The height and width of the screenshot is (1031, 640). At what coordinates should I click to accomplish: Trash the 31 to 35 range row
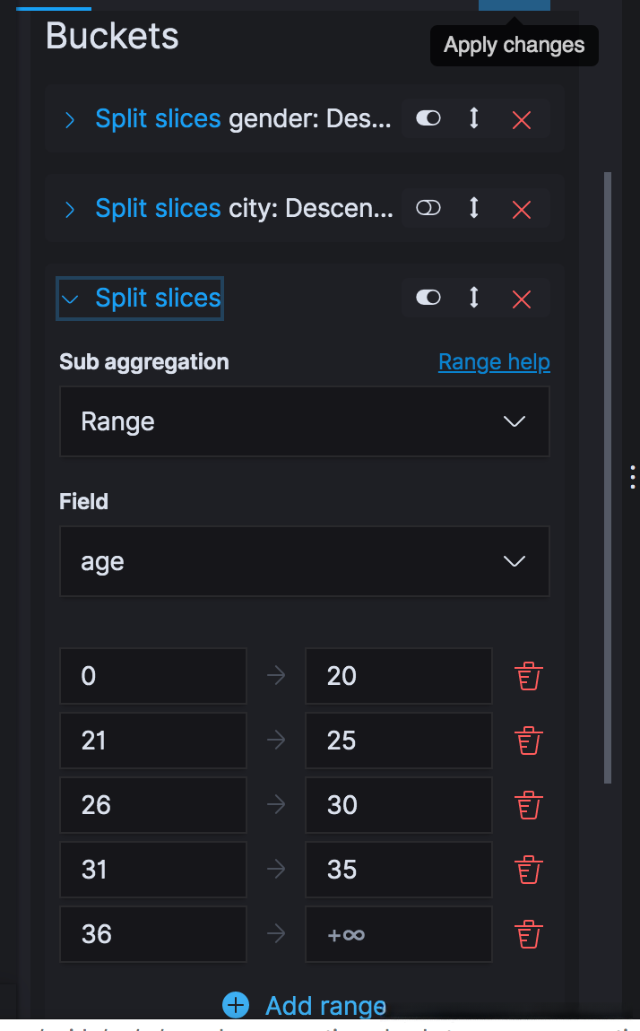coord(529,870)
